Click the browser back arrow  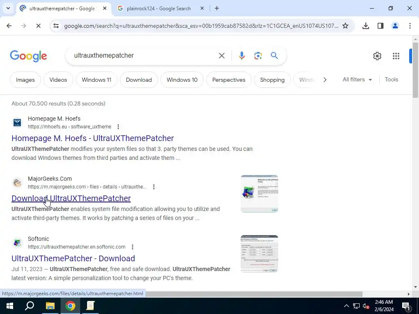pos(9,26)
